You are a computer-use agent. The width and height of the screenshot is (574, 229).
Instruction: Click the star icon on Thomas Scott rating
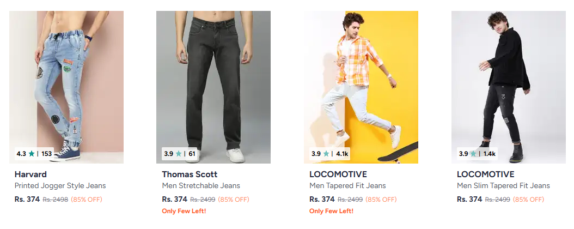pyautogui.click(x=179, y=154)
